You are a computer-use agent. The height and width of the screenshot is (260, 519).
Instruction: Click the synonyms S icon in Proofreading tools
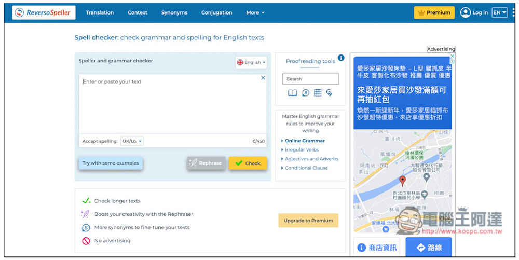(306, 93)
